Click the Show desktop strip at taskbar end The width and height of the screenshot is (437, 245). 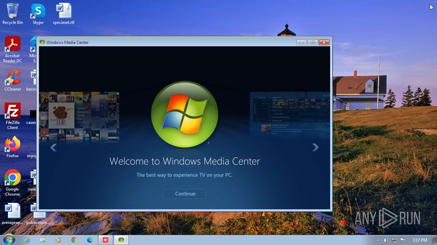coord(435,240)
